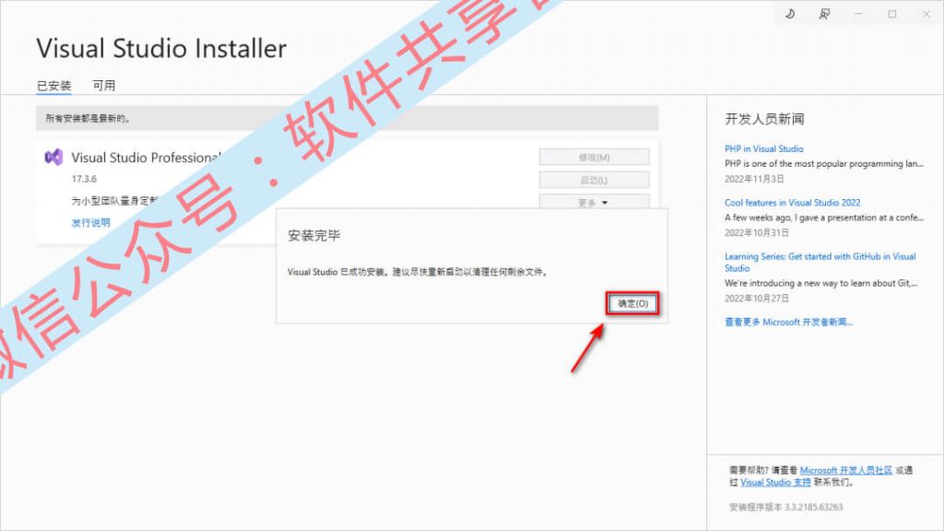Click 'A few weeks ago, I gave' summary
Image resolution: width=944 pixels, height=531 pixels.
[x=824, y=218]
